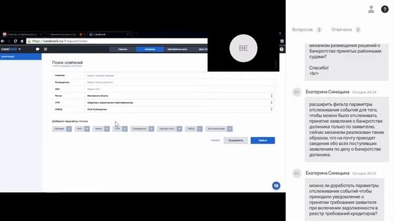Screen dimensions: 394x221
Task: Click the browser hamburger menu icon
Action: (282, 41)
